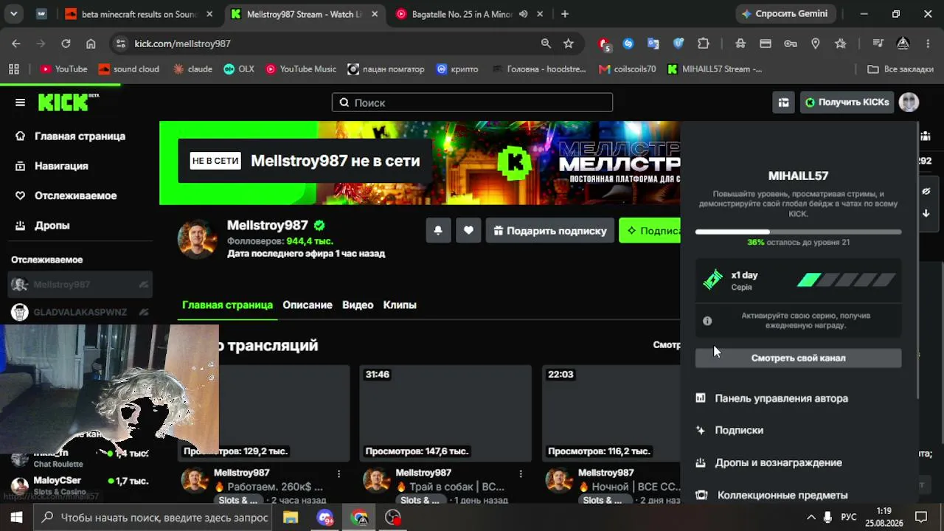Click the x1 day streak progress indicator
This screenshot has width=944, height=531.
[847, 280]
